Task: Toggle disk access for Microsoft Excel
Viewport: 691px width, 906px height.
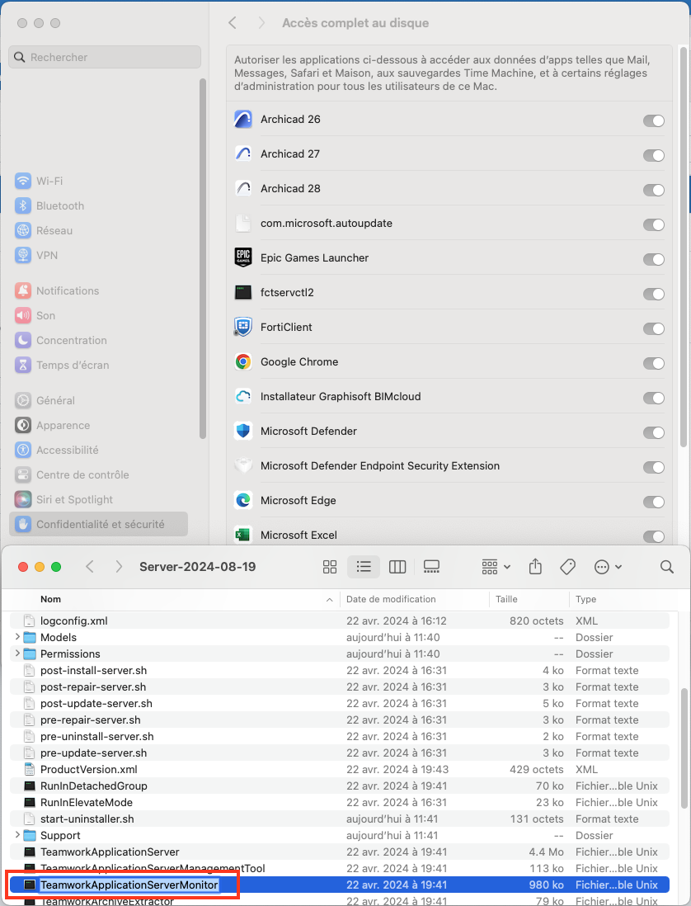Action: (654, 536)
